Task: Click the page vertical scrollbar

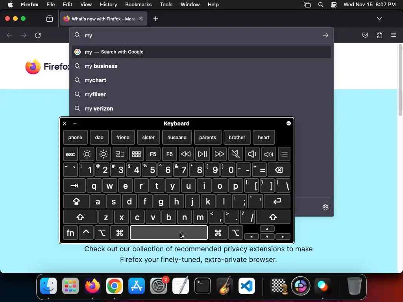Action: (400, 79)
